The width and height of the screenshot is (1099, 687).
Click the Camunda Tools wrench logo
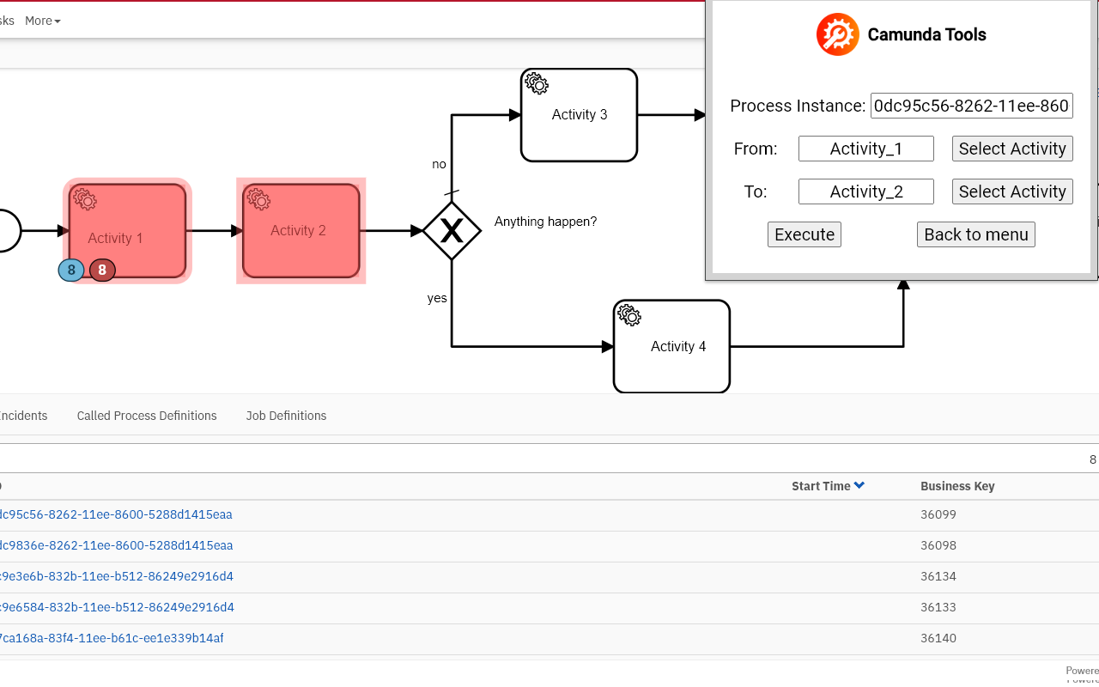coord(837,34)
